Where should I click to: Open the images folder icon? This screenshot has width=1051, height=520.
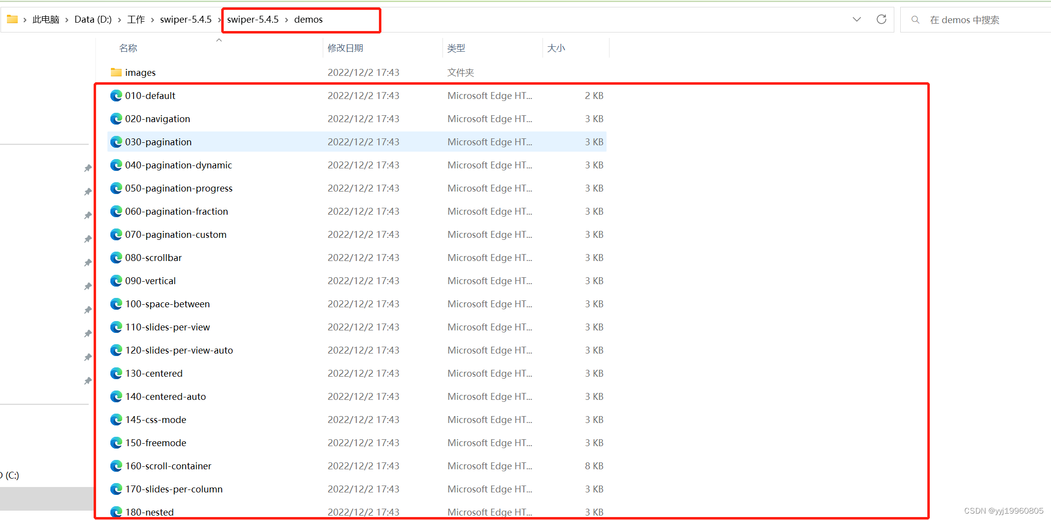pos(116,72)
